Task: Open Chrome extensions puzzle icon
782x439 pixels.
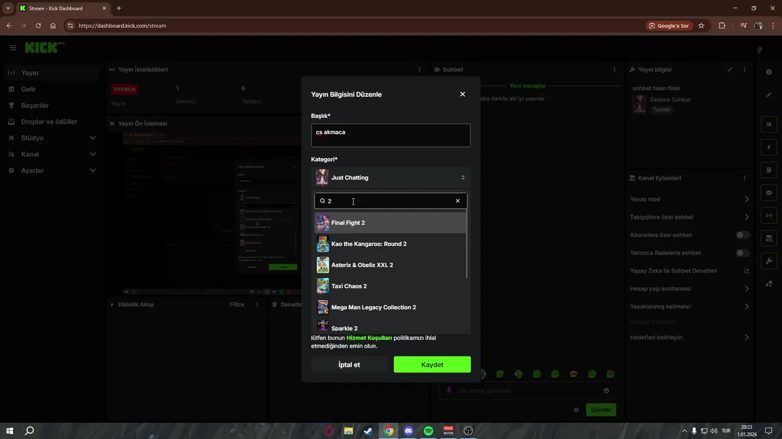Action: point(722,26)
